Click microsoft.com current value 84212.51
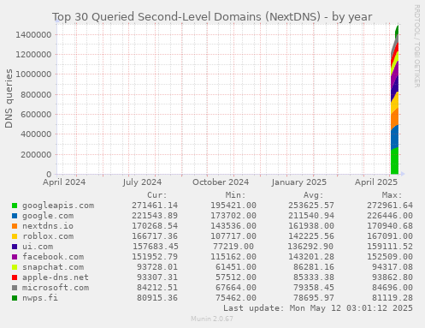 157,288
